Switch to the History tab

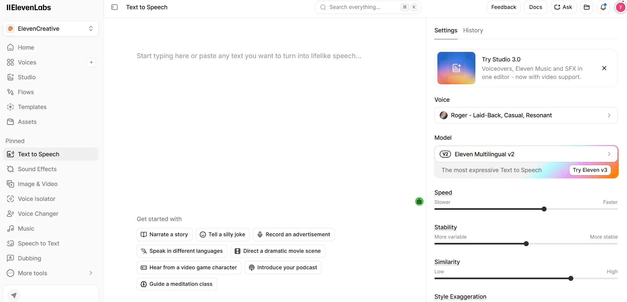pyautogui.click(x=473, y=30)
